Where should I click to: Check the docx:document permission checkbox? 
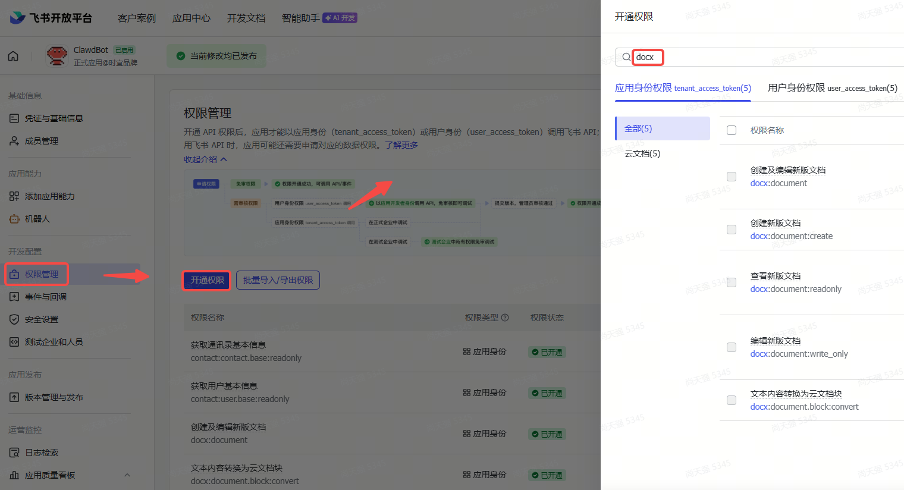pos(732,177)
